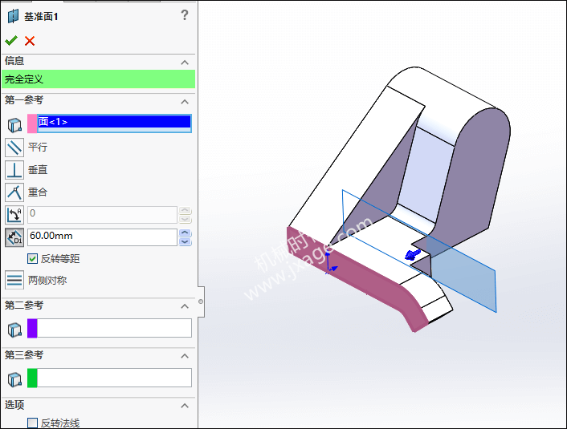Click the second reference entity icon

[14, 330]
